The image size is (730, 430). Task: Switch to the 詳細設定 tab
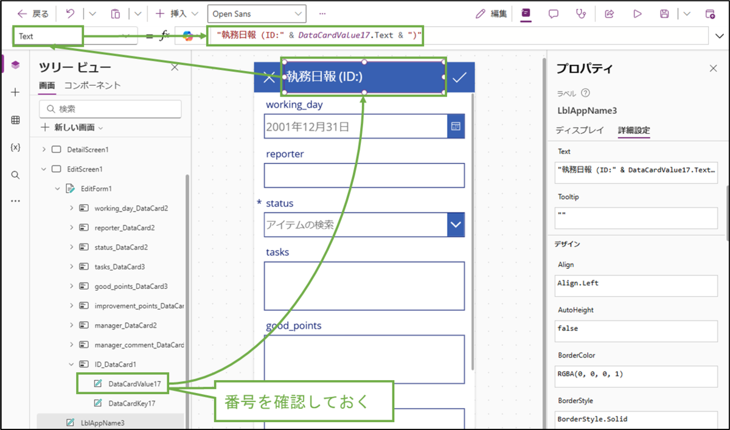634,130
